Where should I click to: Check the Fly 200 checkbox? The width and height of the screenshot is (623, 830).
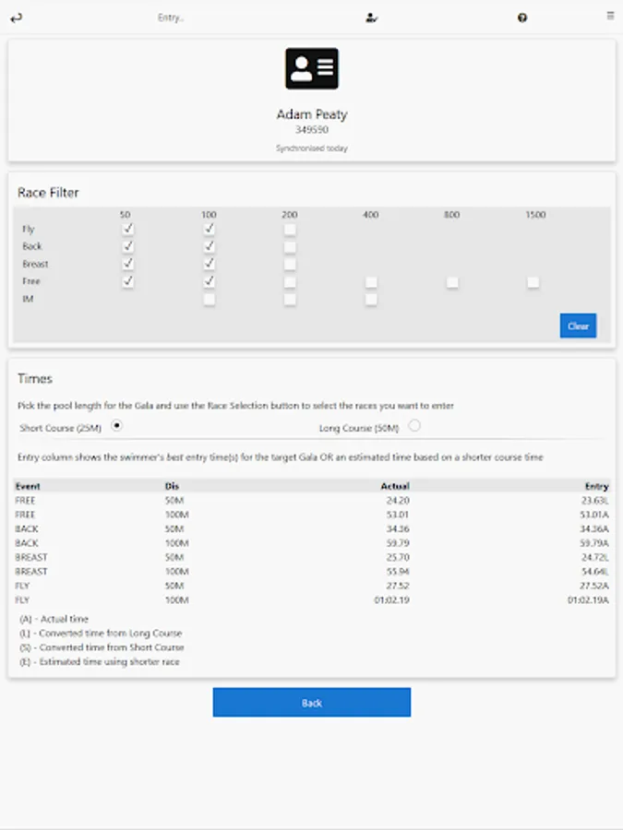click(290, 230)
